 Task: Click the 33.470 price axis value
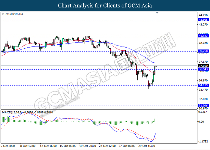(x=203, y=90)
